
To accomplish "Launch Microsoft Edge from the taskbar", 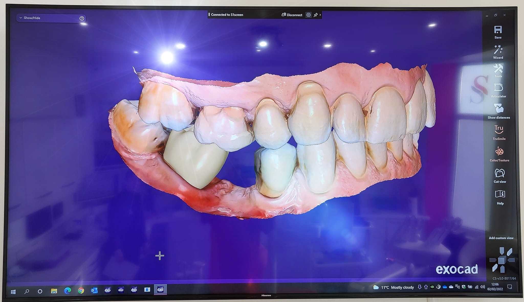I will pyautogui.click(x=68, y=291).
